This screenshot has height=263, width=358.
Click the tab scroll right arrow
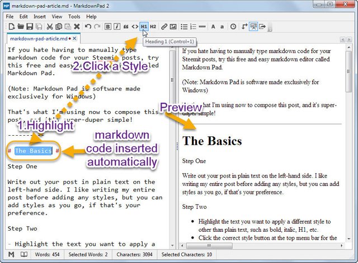pyautogui.click(x=349, y=40)
